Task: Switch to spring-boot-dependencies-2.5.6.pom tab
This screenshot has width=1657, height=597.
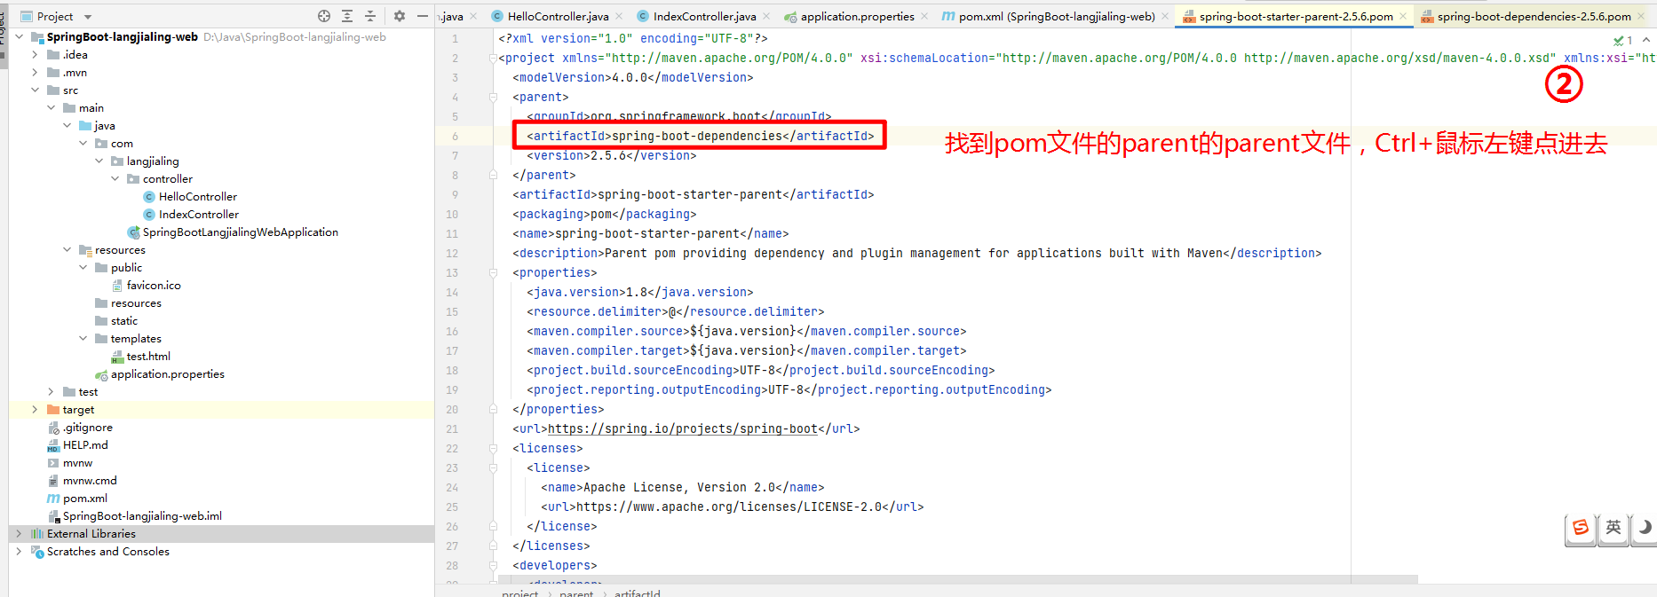Action: [1534, 16]
